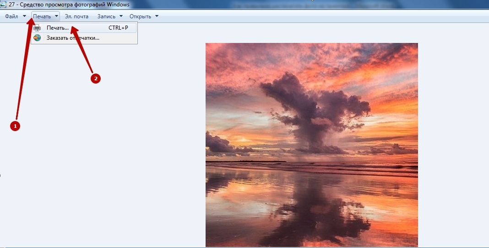Click the red circle marker numbered 1
Screen dimensions: 489x248
click(x=15, y=126)
